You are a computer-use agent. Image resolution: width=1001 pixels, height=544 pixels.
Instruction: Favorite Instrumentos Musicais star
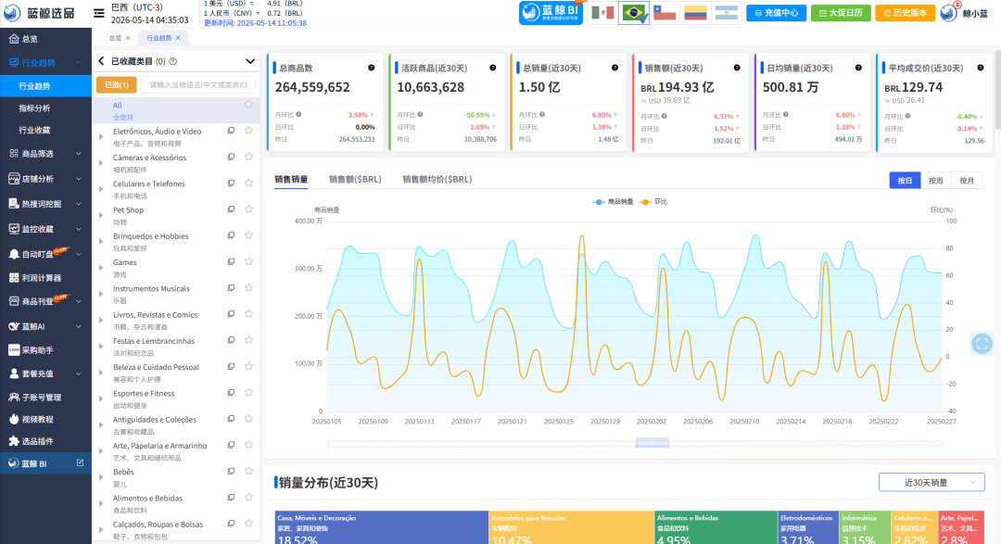[x=249, y=287]
